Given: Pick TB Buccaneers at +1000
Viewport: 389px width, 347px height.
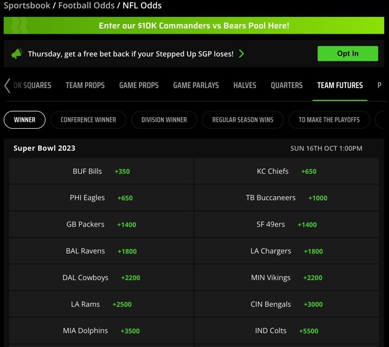Looking at the screenshot, I should coord(287,197).
